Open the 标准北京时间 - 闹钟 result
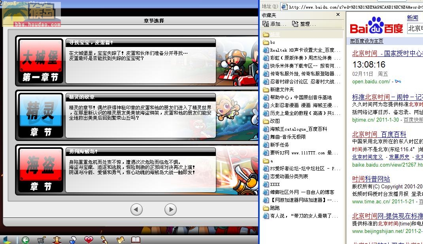The height and width of the screenshot is (244, 423). [387, 97]
